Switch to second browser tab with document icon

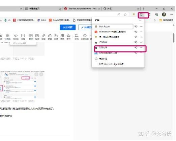tap(43, 9)
